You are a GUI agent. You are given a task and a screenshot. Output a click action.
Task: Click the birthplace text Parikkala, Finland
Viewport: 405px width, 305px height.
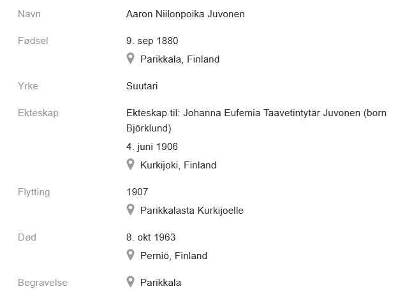[179, 59]
